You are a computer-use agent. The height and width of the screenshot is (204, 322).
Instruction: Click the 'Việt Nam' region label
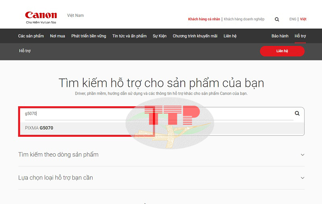point(75,15)
